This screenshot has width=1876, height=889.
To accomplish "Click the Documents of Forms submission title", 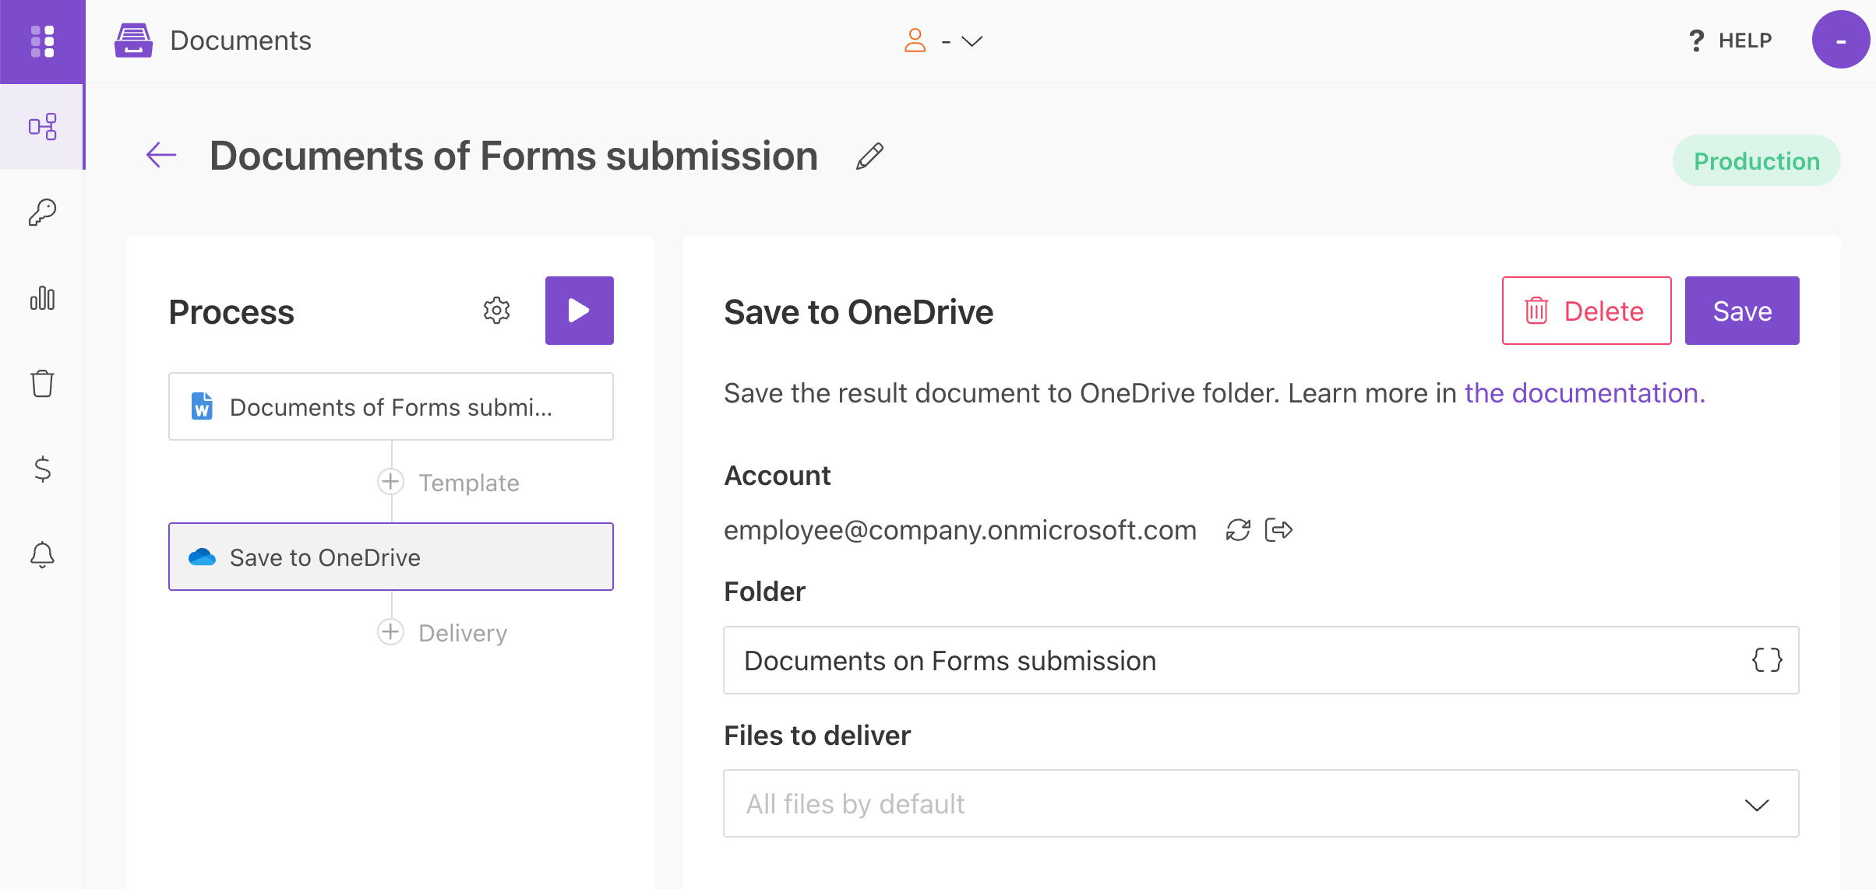I will [x=514, y=156].
